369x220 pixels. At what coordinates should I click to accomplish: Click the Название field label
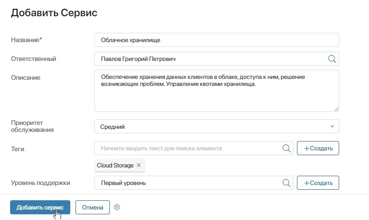(x=26, y=40)
